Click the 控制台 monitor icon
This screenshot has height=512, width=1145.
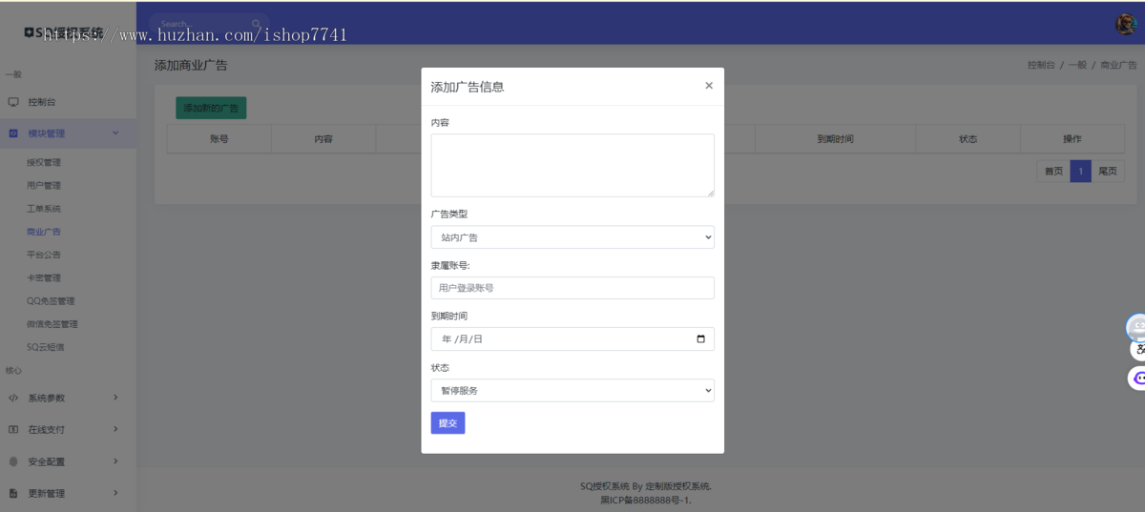pos(13,102)
